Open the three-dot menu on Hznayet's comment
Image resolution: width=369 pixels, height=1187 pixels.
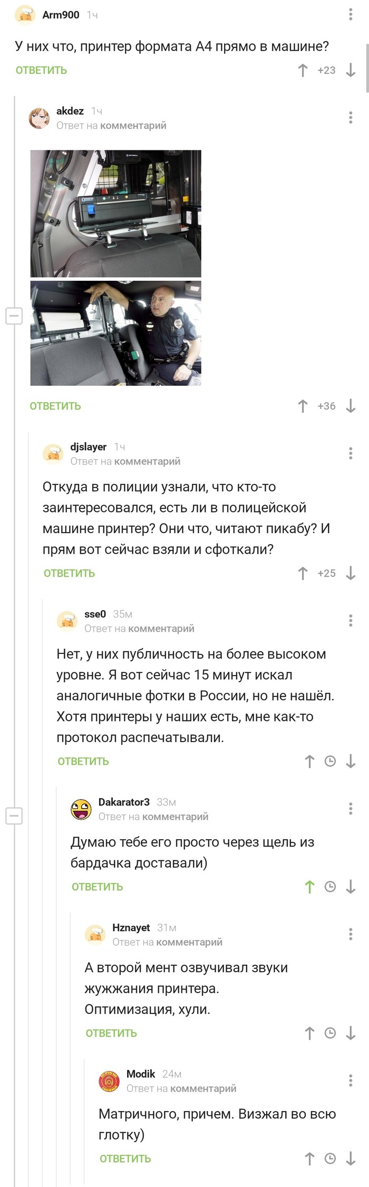coord(349,935)
